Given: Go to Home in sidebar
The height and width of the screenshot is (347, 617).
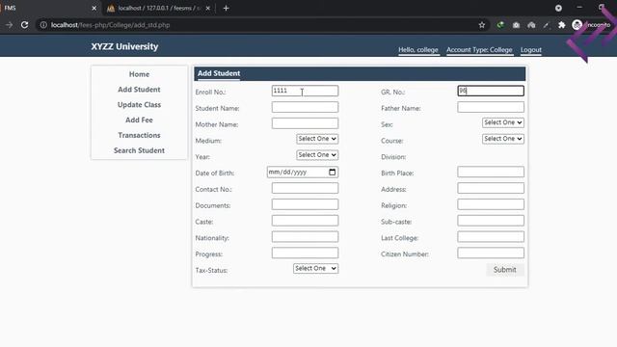Looking at the screenshot, I should coord(139,74).
